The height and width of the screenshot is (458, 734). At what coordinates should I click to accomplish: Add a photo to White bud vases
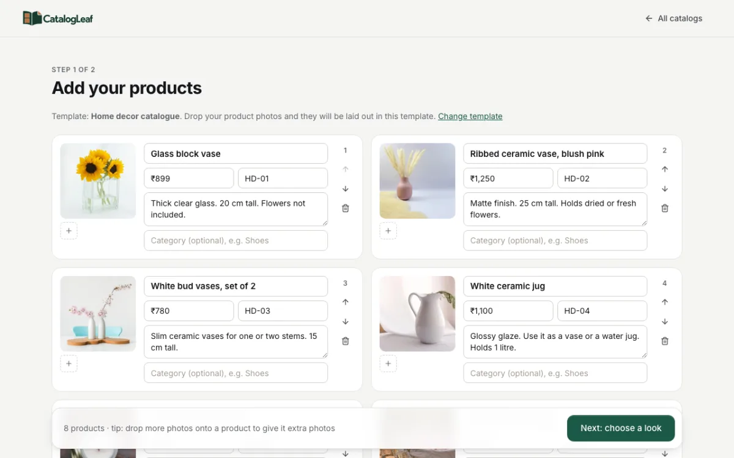point(69,364)
